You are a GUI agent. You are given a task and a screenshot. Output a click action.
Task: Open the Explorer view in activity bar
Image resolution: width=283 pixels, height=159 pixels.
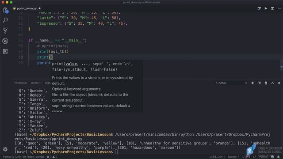click(x=5, y=10)
